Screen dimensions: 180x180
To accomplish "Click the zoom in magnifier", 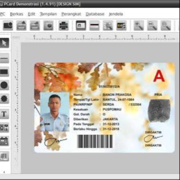I will [138, 26].
